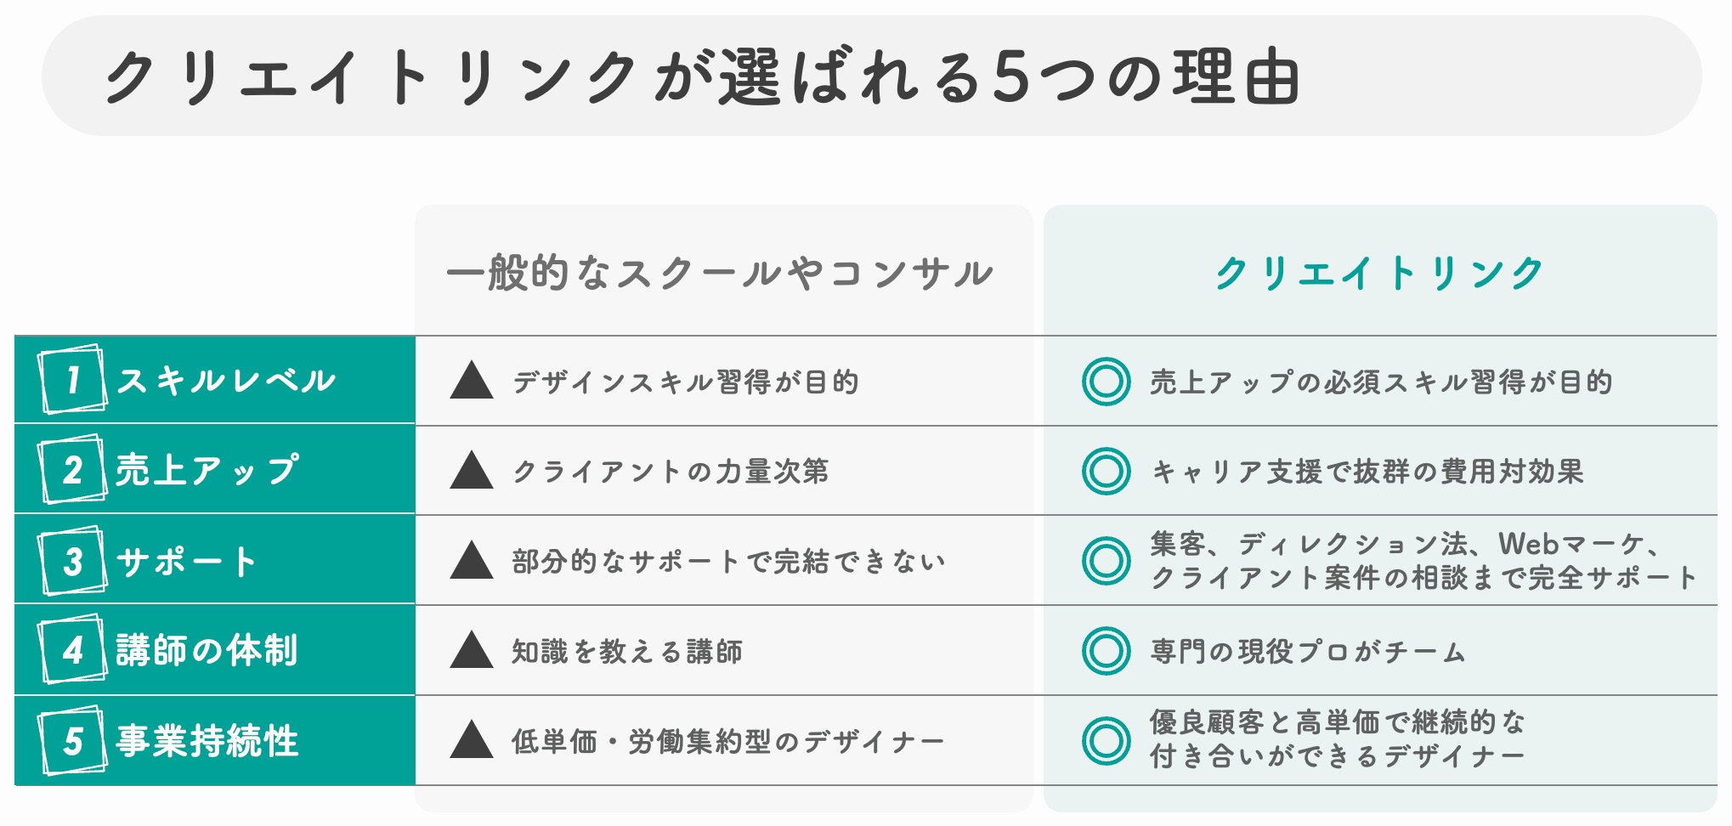Click the double-circle icon beside 専門の現役プロがチーム
This screenshot has width=1732, height=826.
coord(1106,651)
